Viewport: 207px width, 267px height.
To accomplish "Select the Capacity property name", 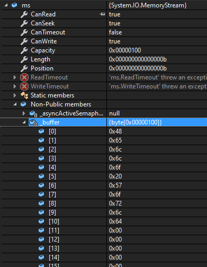I will (43, 50).
